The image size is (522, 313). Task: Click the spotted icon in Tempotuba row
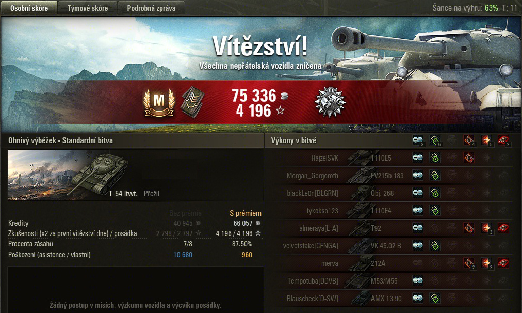(418, 280)
